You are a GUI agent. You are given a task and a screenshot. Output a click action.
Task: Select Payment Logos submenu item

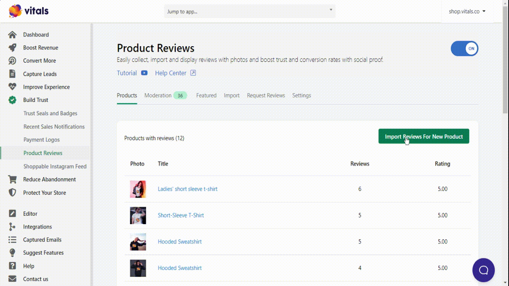click(x=41, y=140)
